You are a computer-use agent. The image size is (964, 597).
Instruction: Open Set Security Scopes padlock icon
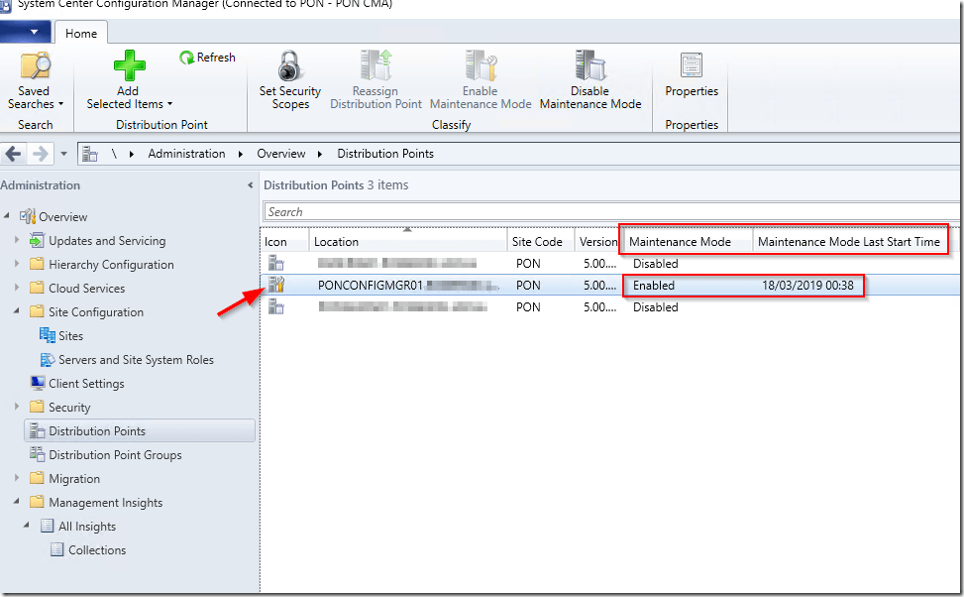click(x=289, y=67)
